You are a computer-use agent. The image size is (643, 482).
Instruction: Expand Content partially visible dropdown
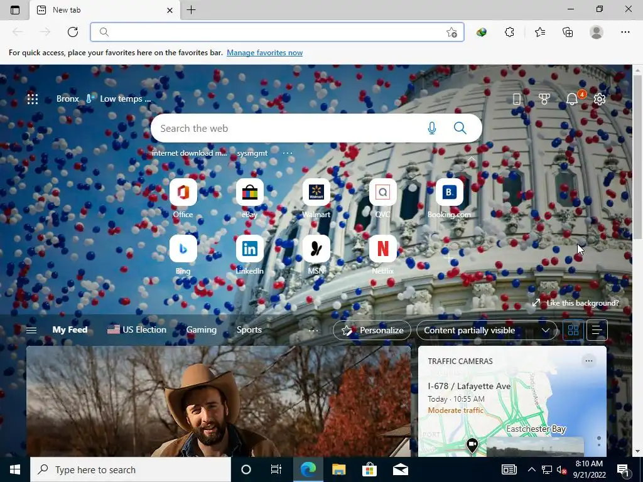point(487,330)
